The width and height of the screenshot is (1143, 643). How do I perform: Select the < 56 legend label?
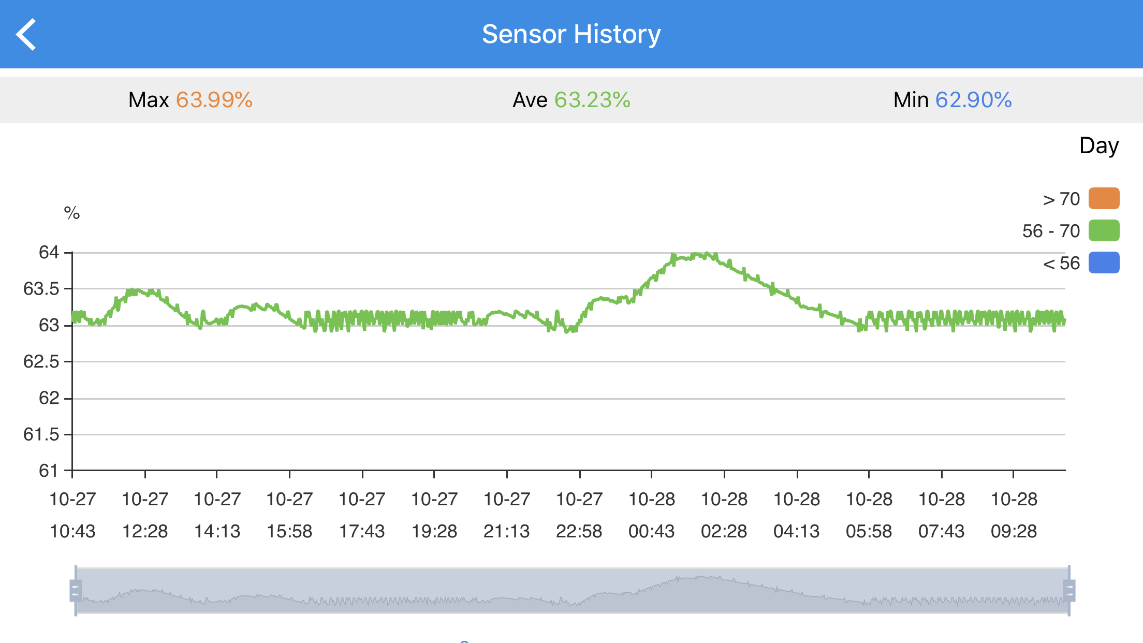(x=1061, y=263)
